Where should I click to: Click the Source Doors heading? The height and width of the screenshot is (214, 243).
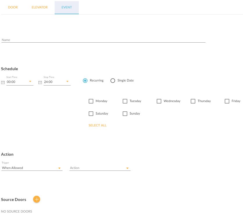(x=14, y=200)
